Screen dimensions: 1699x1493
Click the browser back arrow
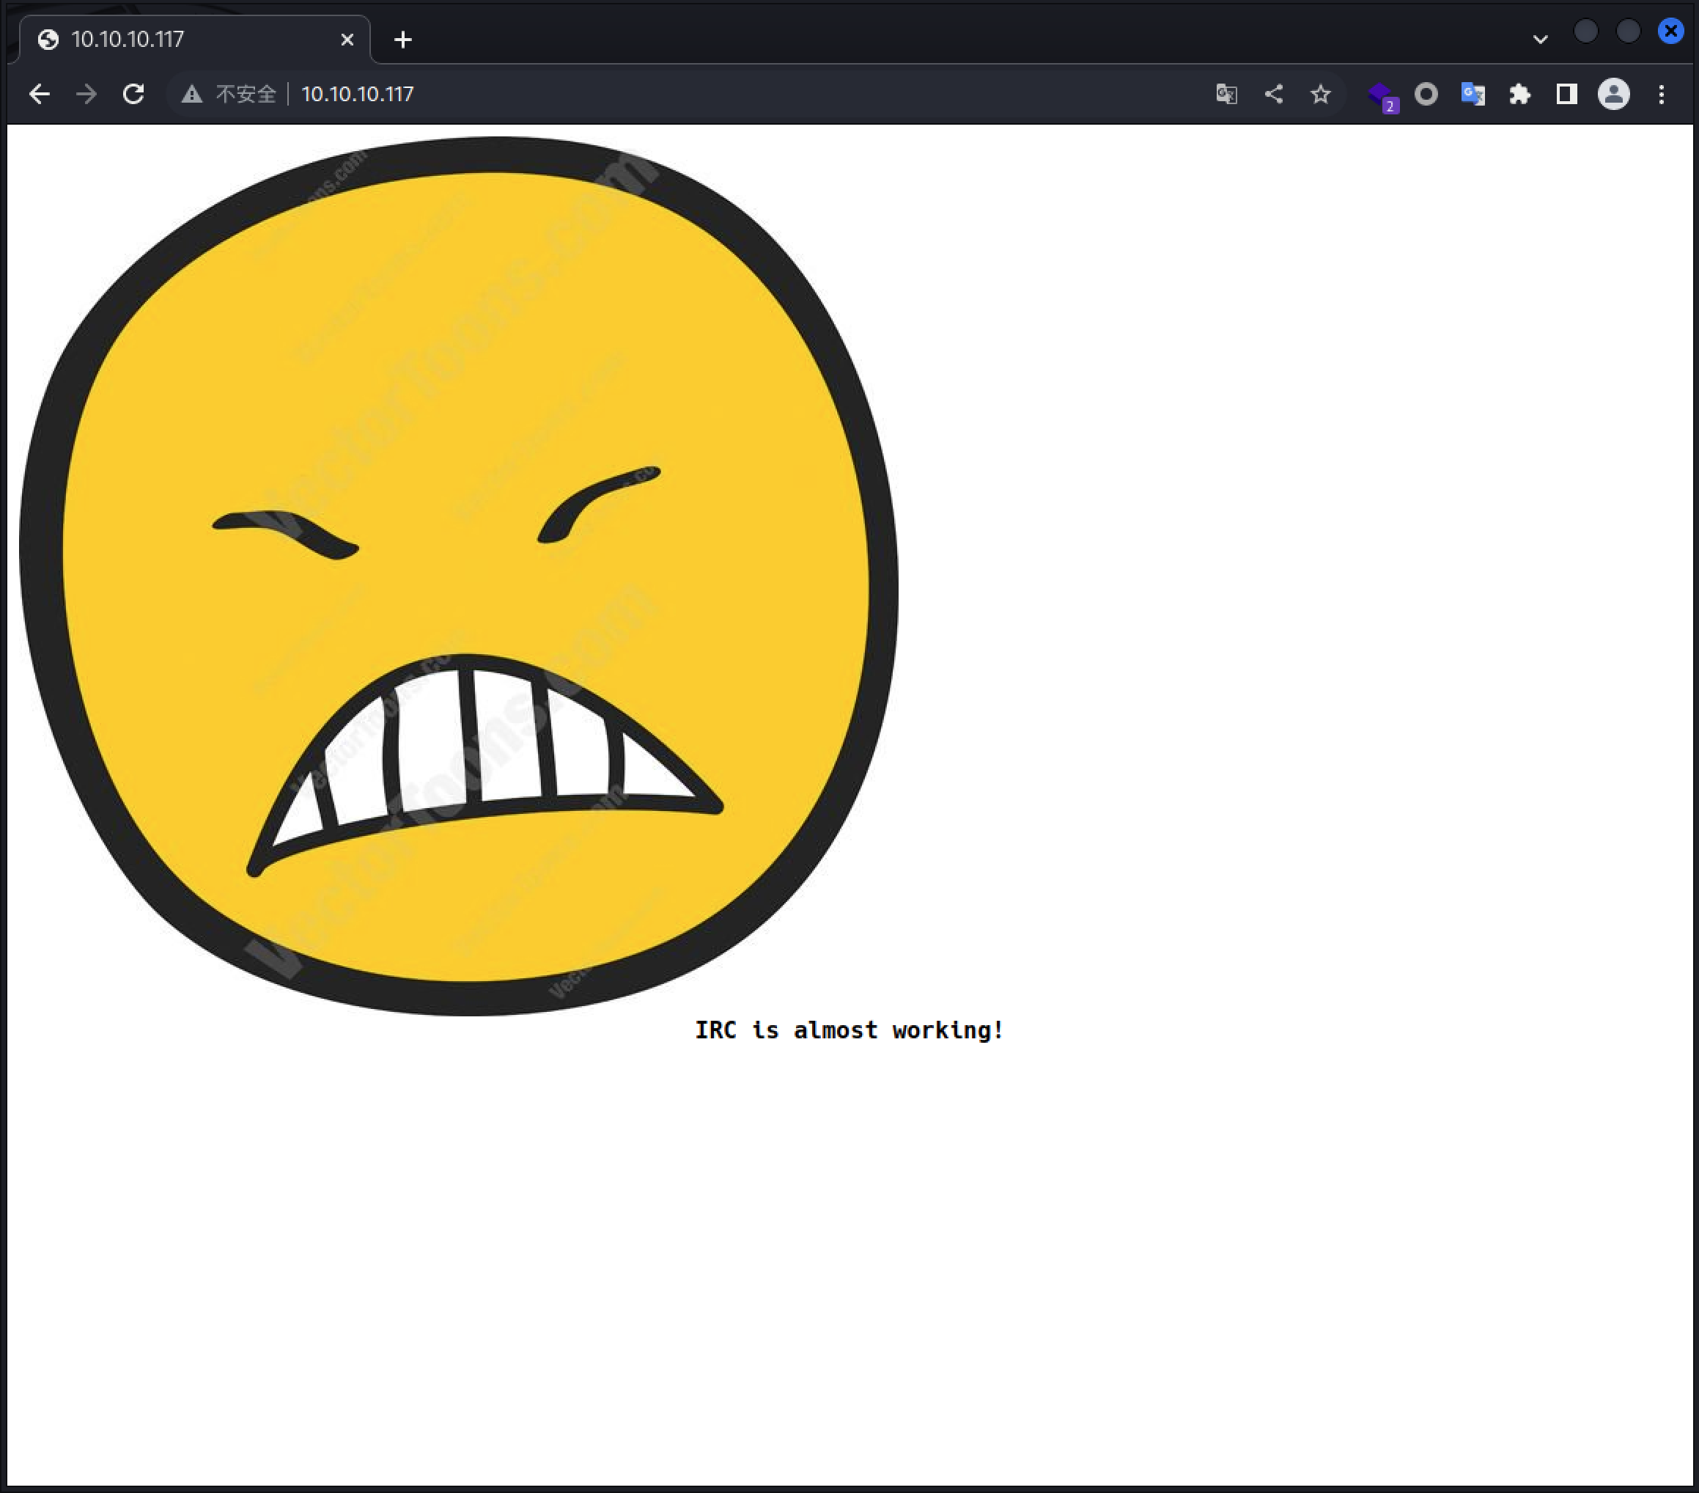coord(39,94)
